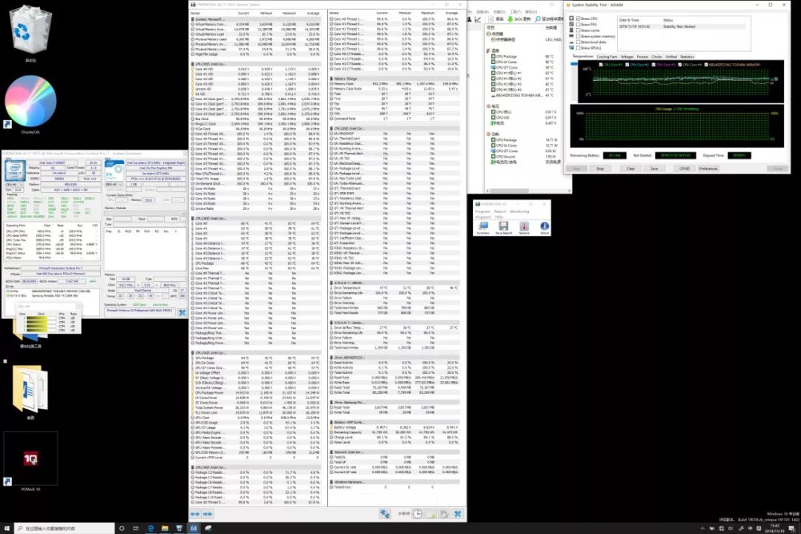Enable the Stress system memory checkbox

578,36
